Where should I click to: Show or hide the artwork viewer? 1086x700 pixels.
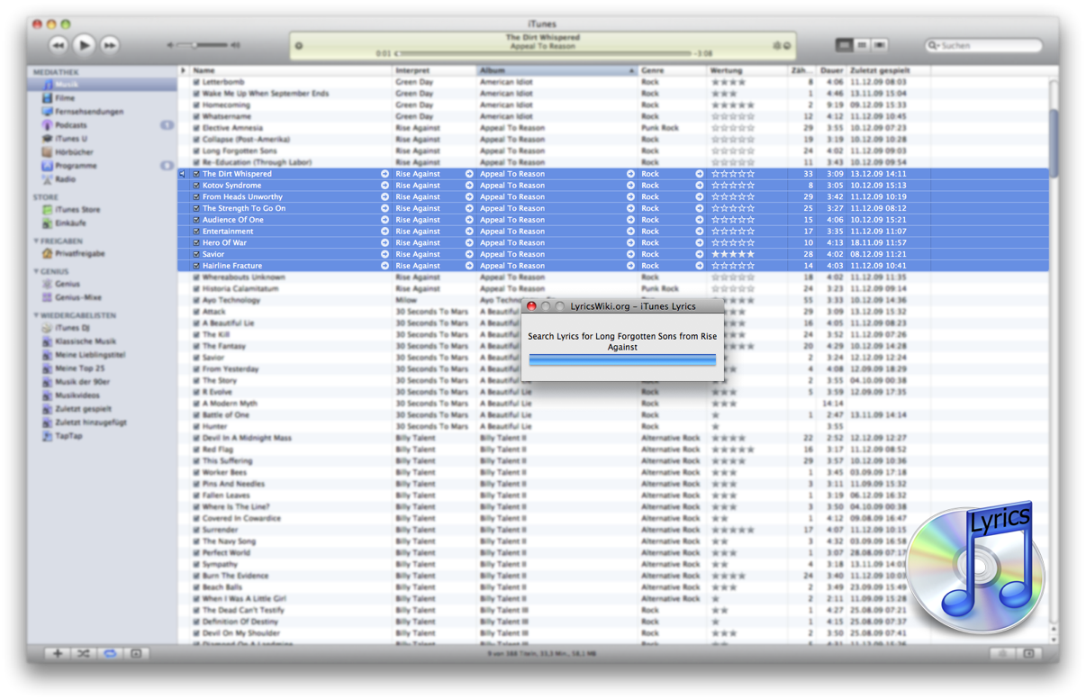pyautogui.click(x=136, y=653)
